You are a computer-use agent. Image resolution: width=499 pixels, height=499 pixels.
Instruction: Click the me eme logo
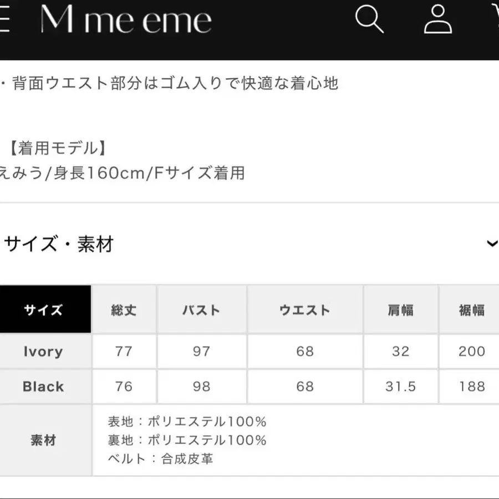[126, 20]
